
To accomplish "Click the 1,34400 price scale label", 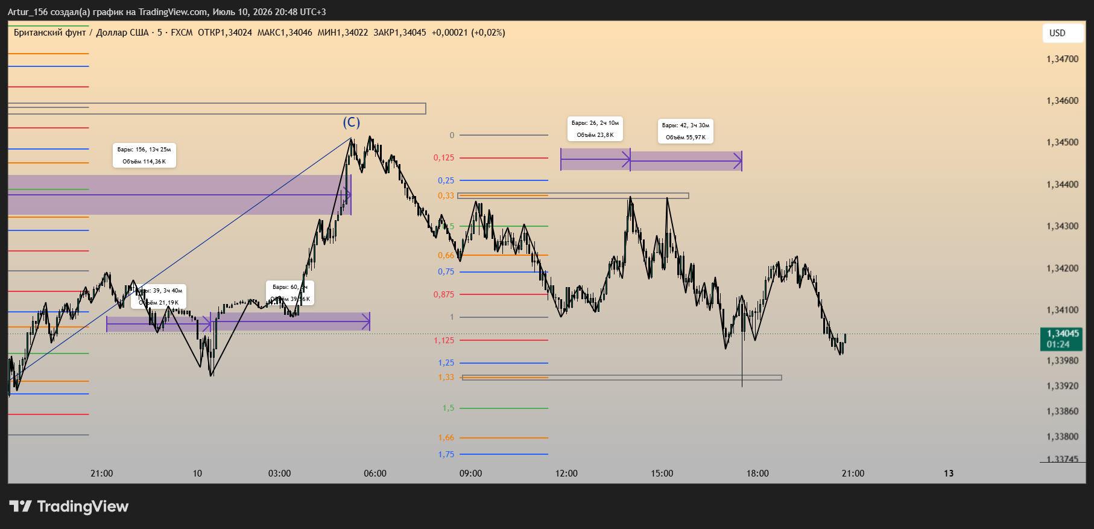I will pyautogui.click(x=1063, y=185).
